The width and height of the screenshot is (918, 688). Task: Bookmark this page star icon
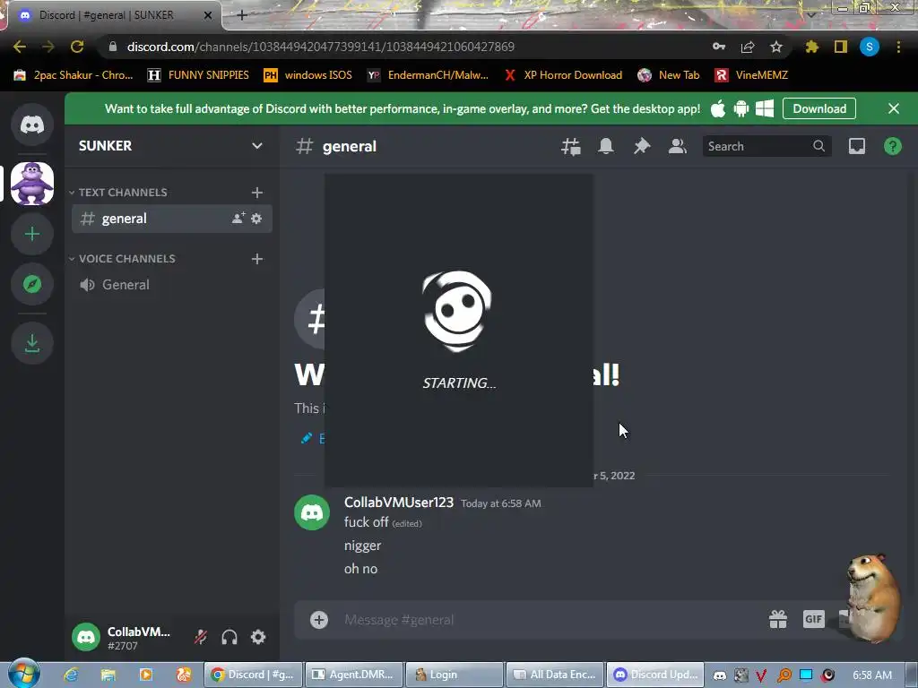(776, 47)
